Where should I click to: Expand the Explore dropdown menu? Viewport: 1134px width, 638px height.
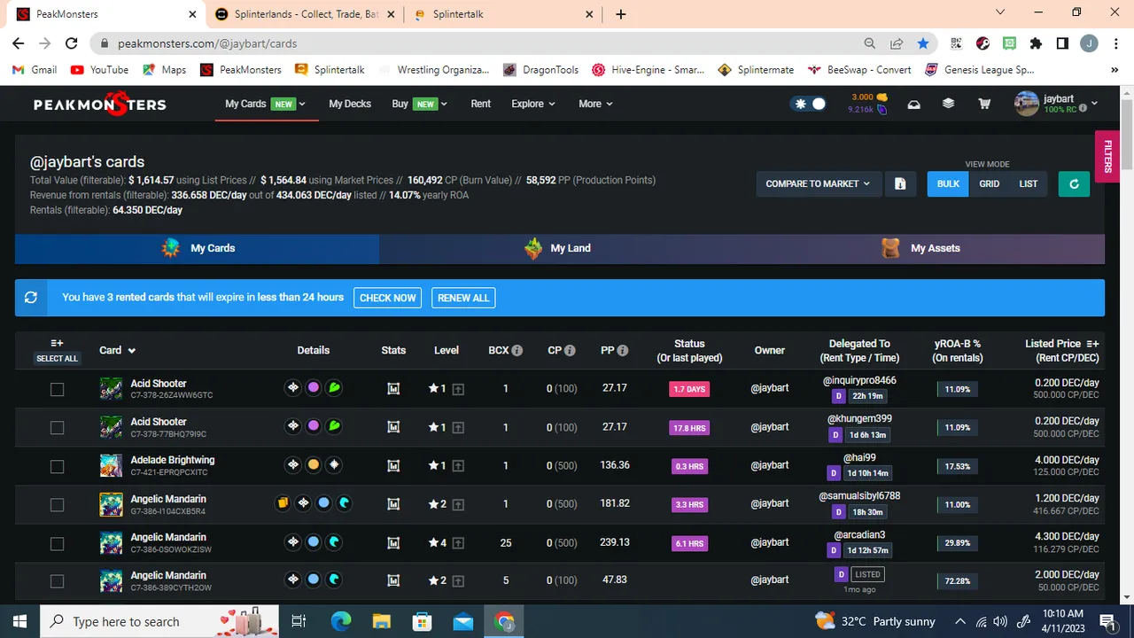tap(533, 104)
